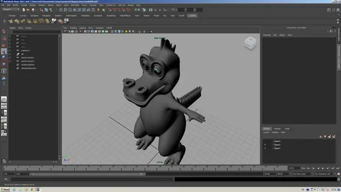Toggle visibility V box of layer2

265,145
